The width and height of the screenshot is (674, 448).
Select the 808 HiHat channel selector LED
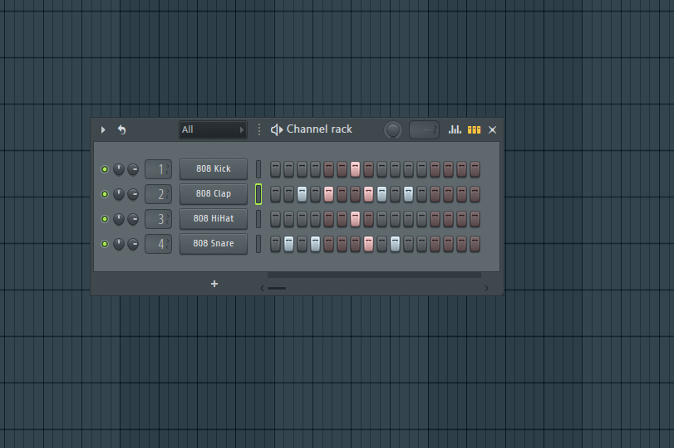pyautogui.click(x=258, y=219)
